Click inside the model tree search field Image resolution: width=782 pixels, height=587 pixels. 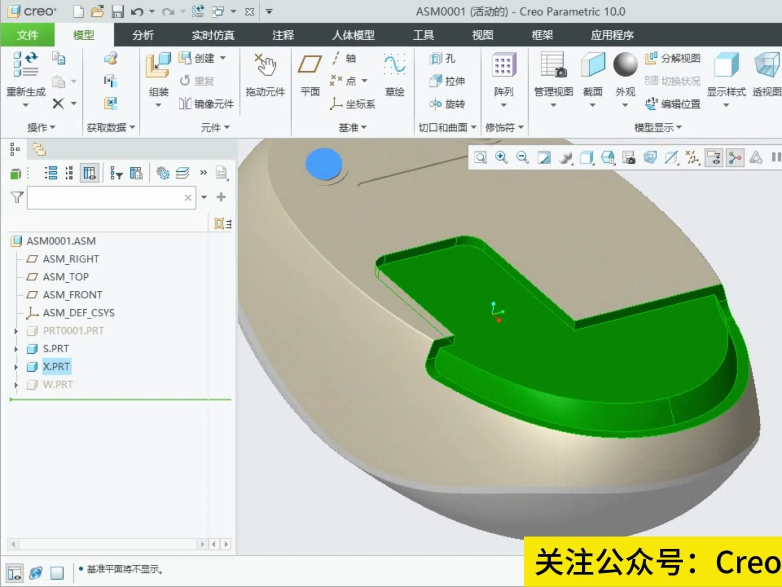click(x=109, y=197)
